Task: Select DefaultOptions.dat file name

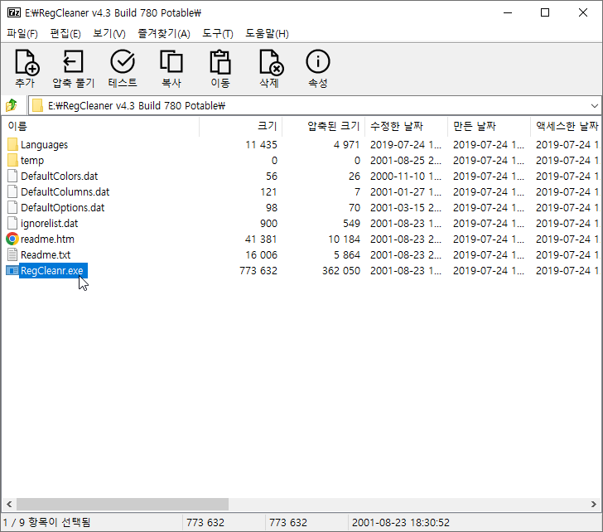Action: 62,208
